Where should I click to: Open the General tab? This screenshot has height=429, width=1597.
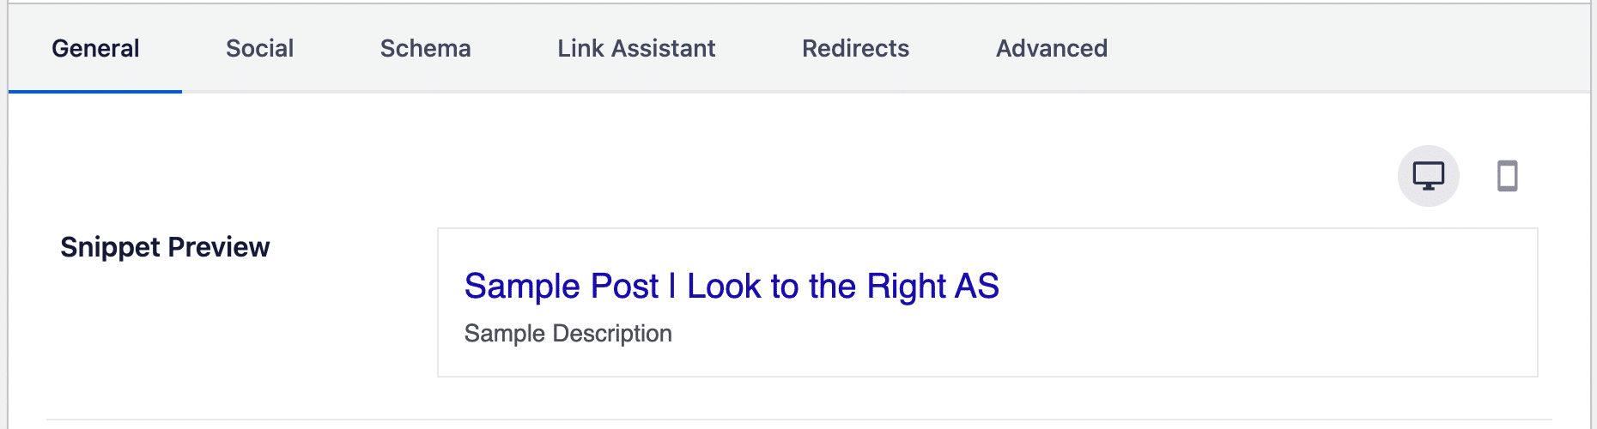95,48
